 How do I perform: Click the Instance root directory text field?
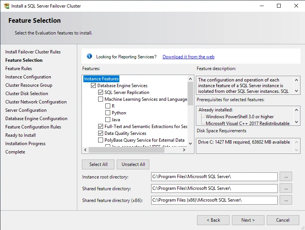pos(214,177)
